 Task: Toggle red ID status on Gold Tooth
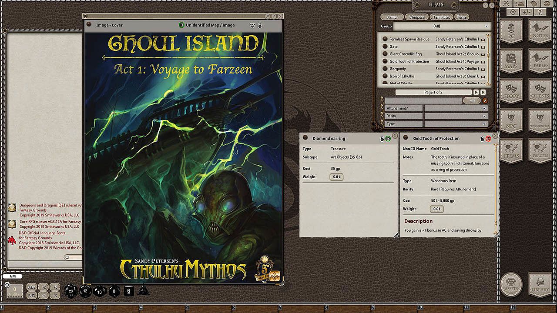point(488,139)
